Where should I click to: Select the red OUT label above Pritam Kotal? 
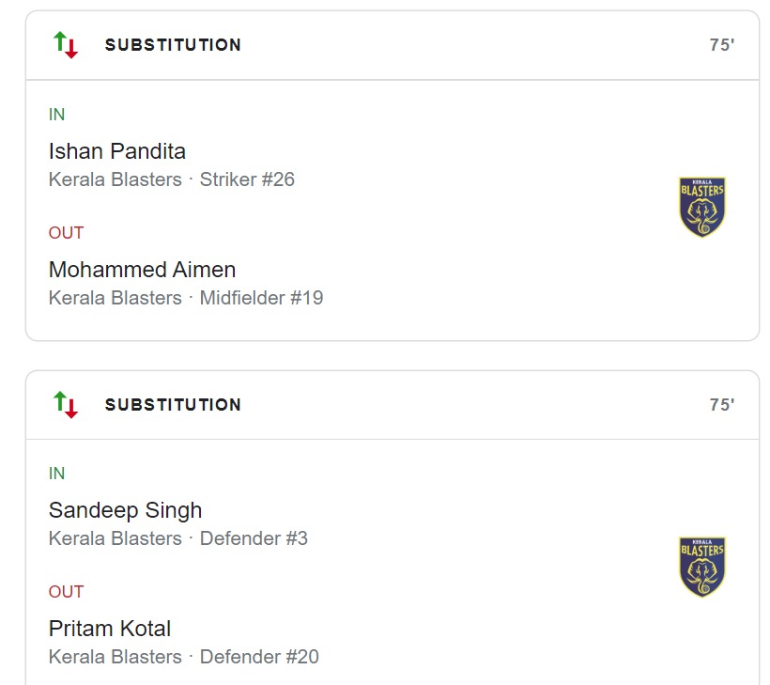pos(66,592)
